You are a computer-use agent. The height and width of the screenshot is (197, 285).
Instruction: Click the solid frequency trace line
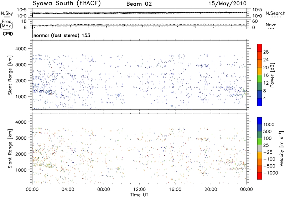click(x=139, y=26)
